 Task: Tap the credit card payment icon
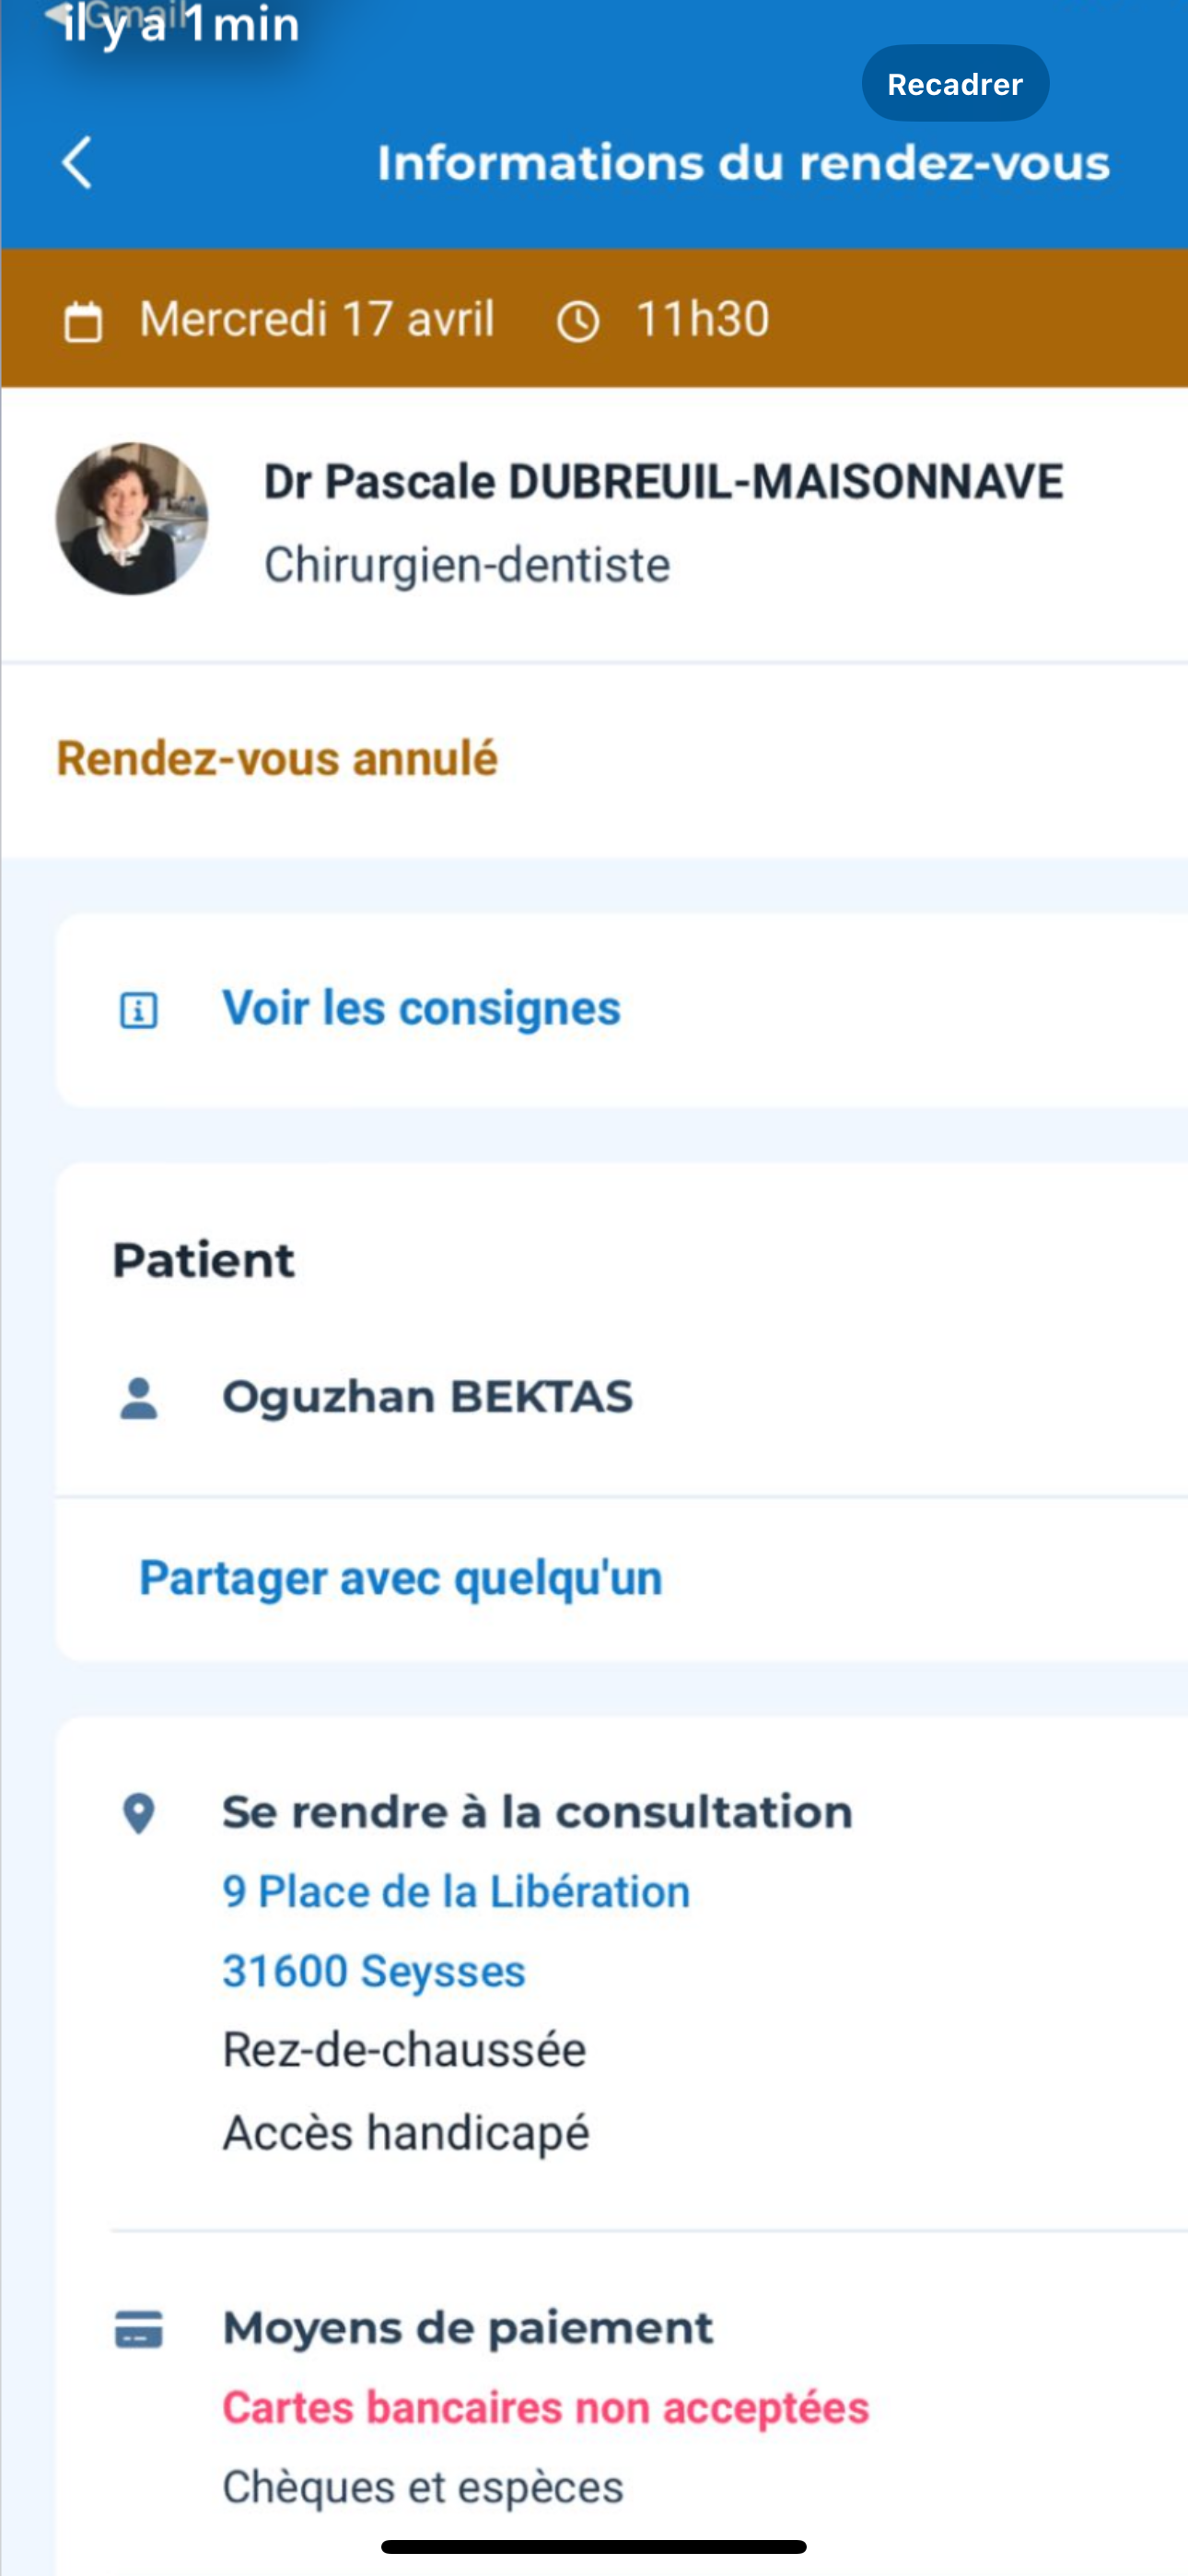click(139, 2329)
